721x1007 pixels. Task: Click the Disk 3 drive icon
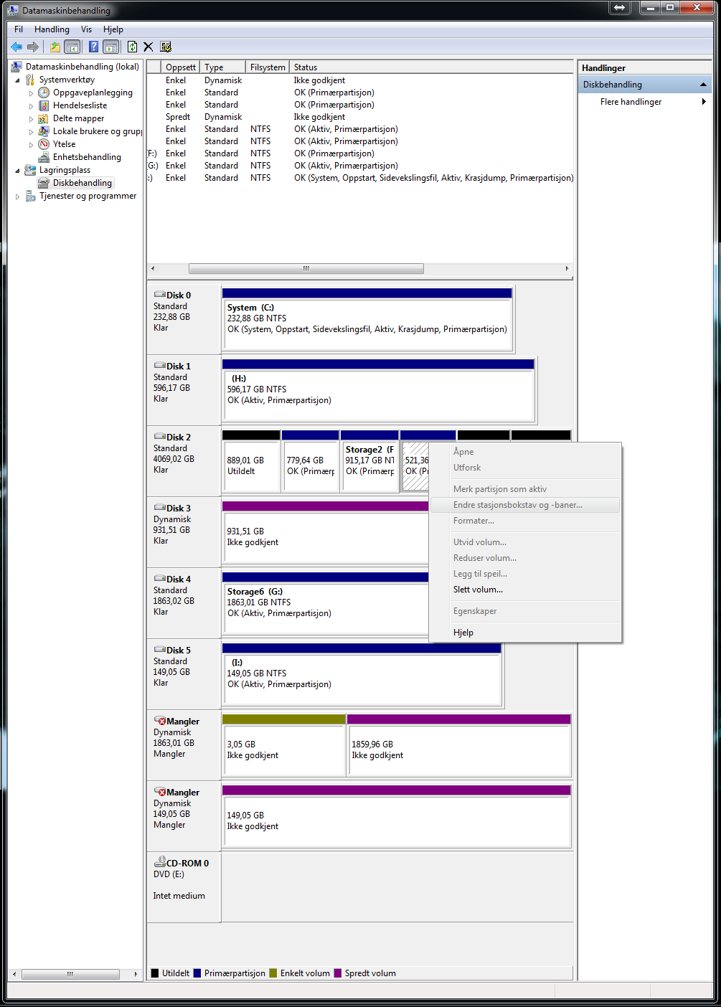point(160,508)
